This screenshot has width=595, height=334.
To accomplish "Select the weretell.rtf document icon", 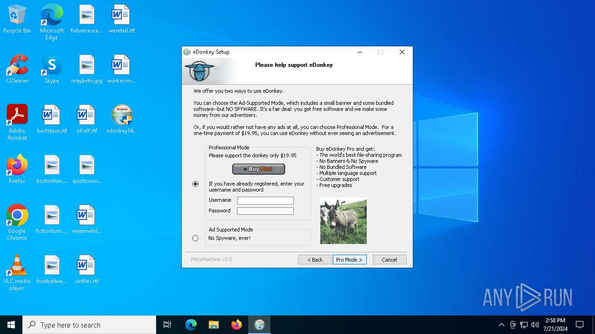I will click(x=121, y=19).
